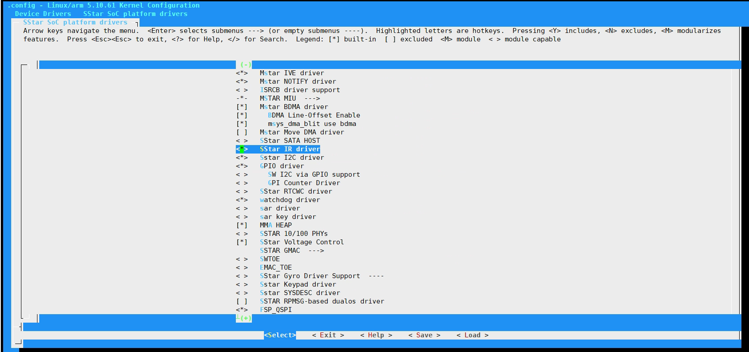749x352 pixels.
Task: Click the Save button
Action: click(x=424, y=335)
